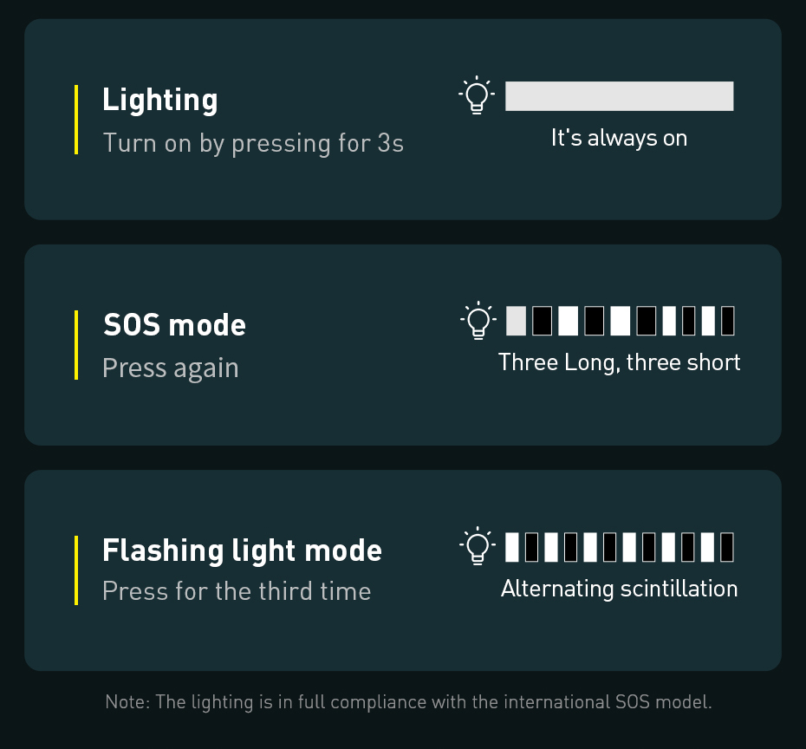
Task: Select the SOS mode heading
Action: pos(174,325)
